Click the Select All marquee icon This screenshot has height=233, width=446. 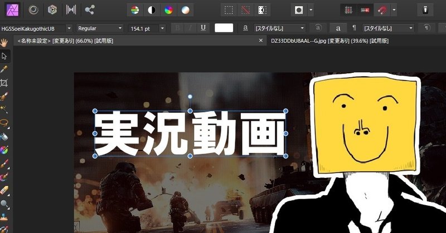point(229,10)
